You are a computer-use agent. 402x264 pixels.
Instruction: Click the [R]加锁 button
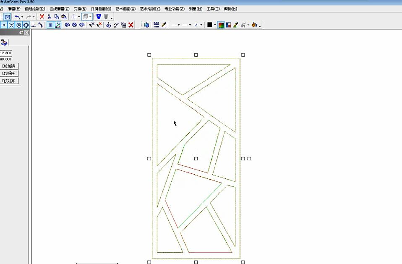[9, 66]
